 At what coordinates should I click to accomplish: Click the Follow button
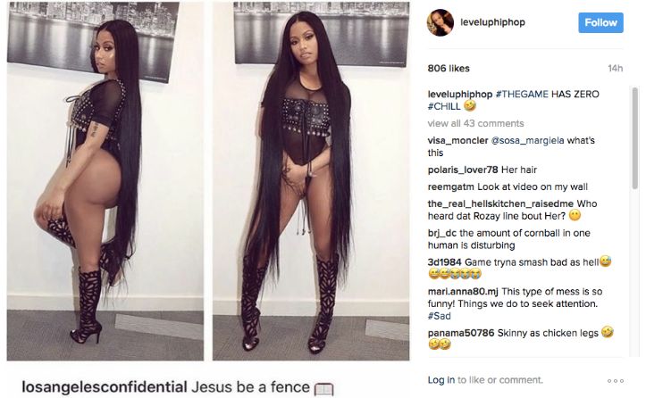pos(600,22)
